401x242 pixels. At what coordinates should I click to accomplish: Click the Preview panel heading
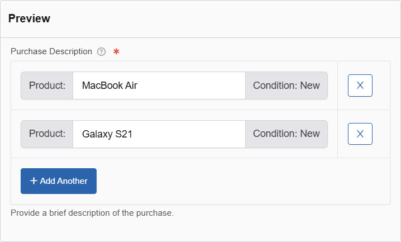click(29, 18)
